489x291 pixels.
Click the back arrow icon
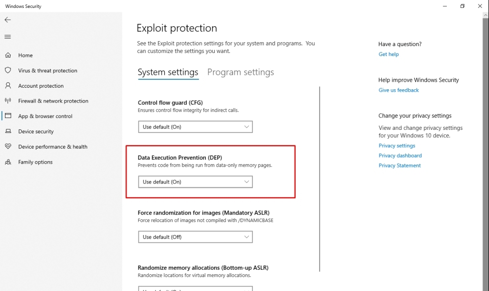[7, 20]
